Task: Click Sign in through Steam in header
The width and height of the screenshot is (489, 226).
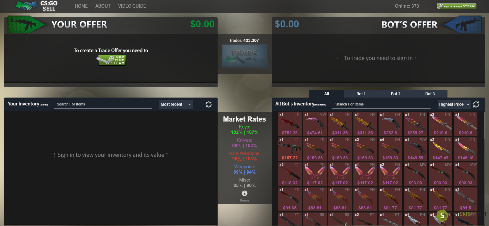Action: pos(456,6)
